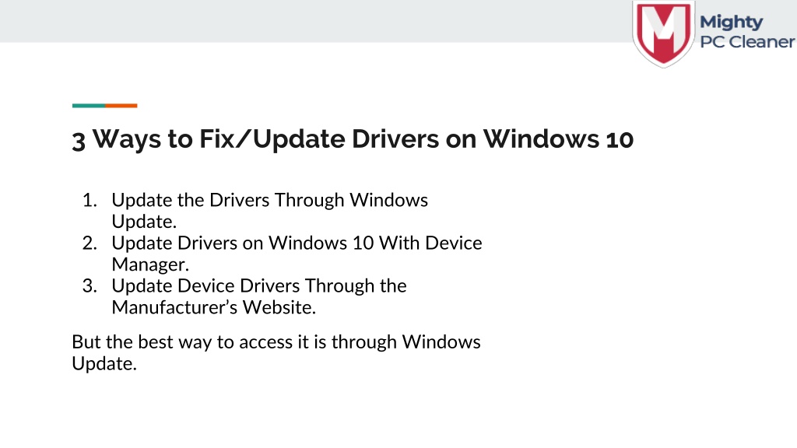Click 'Windows 10' in the slide heading
The image size is (797, 448).
point(558,138)
